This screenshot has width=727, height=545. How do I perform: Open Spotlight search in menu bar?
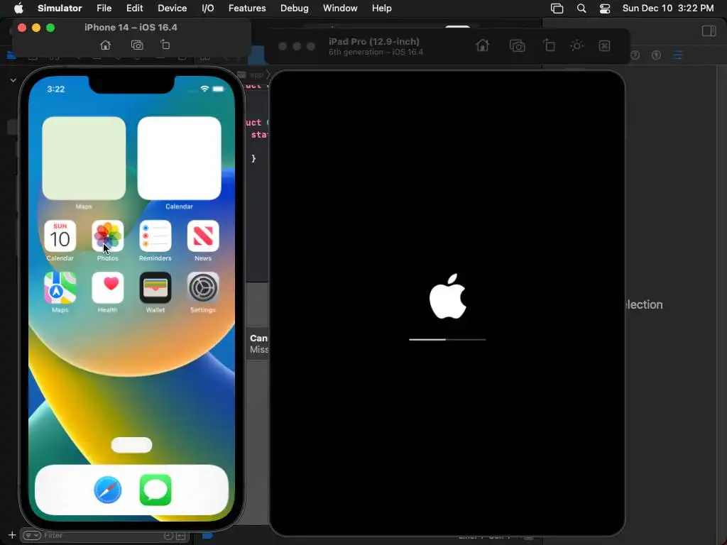coord(581,8)
